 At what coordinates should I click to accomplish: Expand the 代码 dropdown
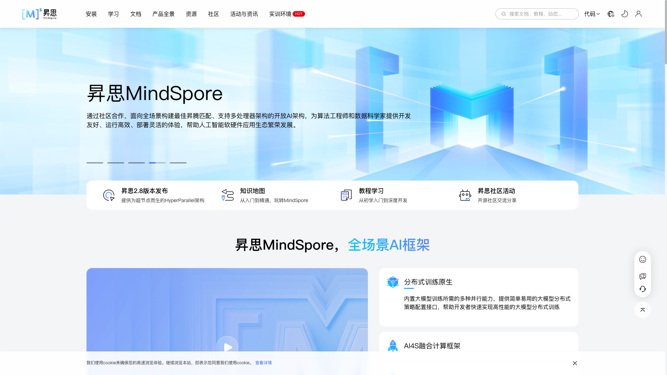[x=592, y=14]
